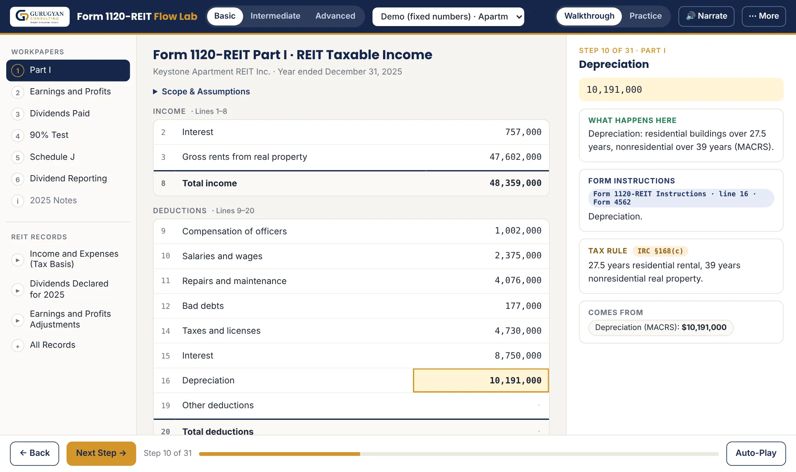Select the Basic difficulty level
Image resolution: width=796 pixels, height=472 pixels.
(225, 16)
